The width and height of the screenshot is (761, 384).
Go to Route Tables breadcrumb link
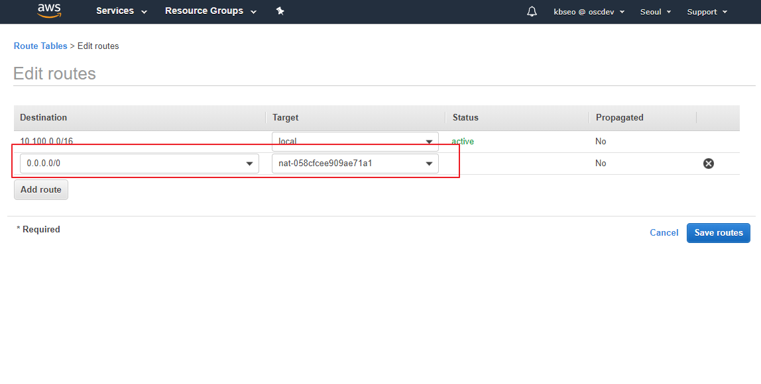click(x=40, y=46)
